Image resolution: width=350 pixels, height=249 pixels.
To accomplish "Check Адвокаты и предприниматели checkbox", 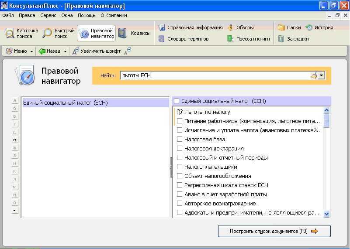I will [x=180, y=212].
